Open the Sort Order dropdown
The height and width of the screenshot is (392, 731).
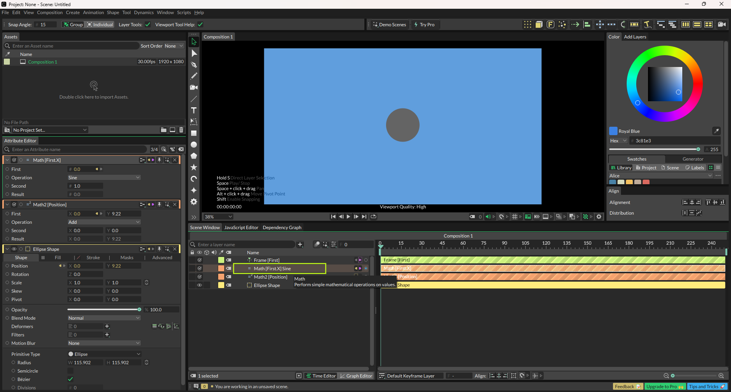(174, 46)
